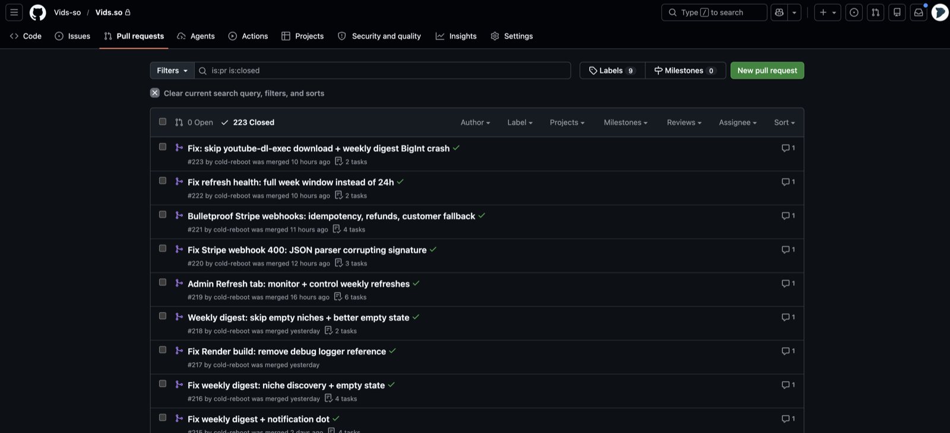The image size is (950, 433).
Task: Open comments on Fix Stripe webhook 400 PR
Action: 788,249
